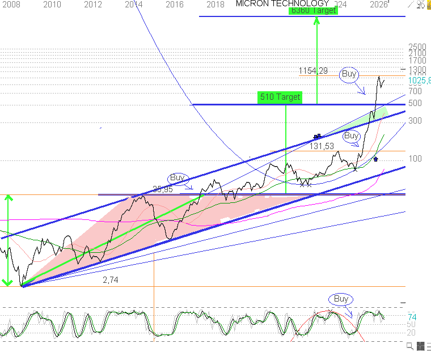The width and height of the screenshot is (431, 352).
Task: Select the 510 Target green label
Action: coord(280,97)
